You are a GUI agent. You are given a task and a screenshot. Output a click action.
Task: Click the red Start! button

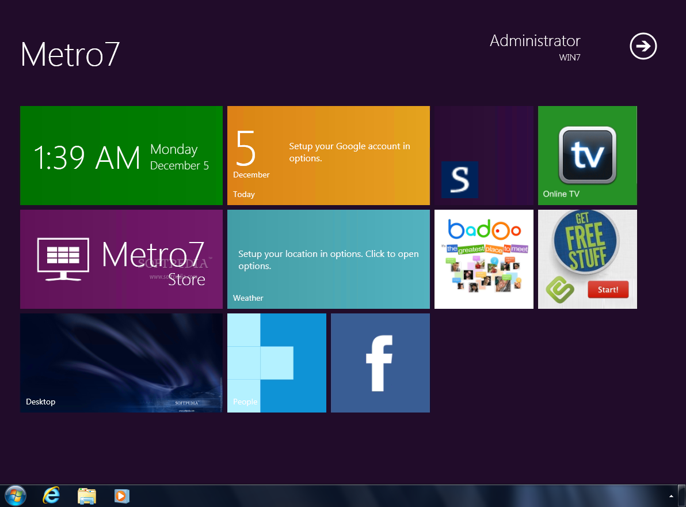608,289
